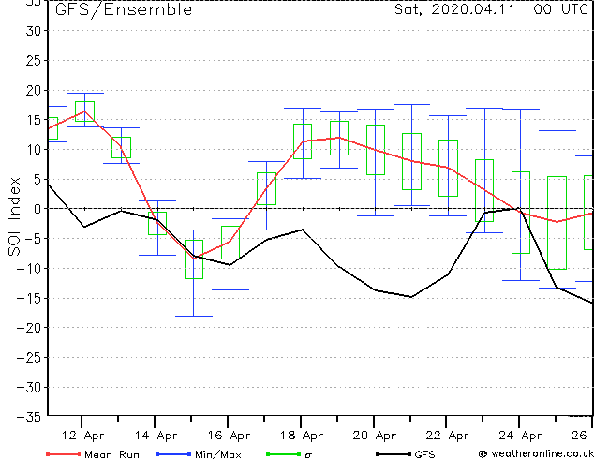
Task: Click the y-axis value '-10'
Action: [28, 269]
